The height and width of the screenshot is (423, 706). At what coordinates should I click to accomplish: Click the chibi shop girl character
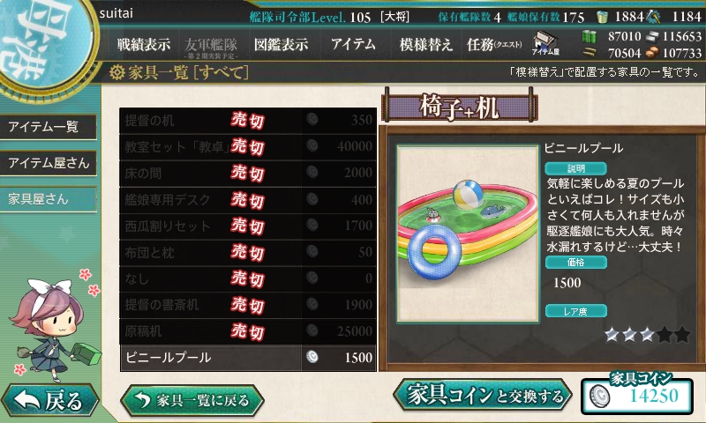coord(53,328)
